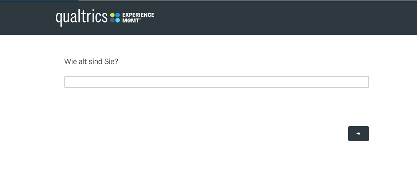Viewport: 417px width, 169px height.
Task: Focus the age answer text field
Action: pyautogui.click(x=216, y=82)
